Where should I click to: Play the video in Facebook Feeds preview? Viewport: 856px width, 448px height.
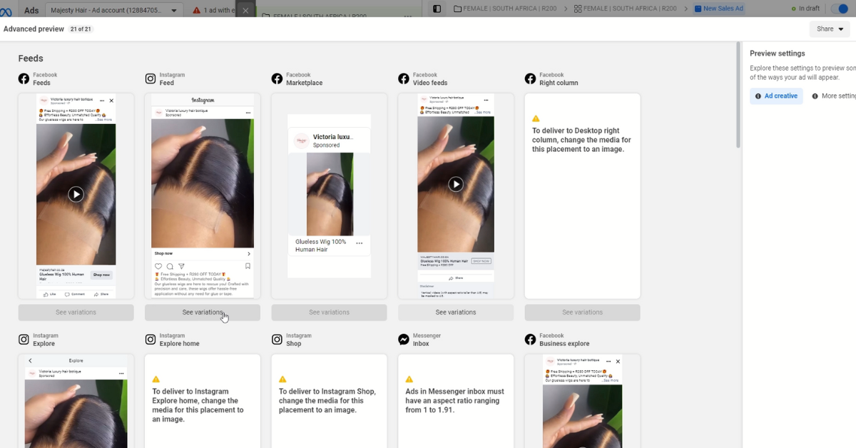click(x=76, y=194)
